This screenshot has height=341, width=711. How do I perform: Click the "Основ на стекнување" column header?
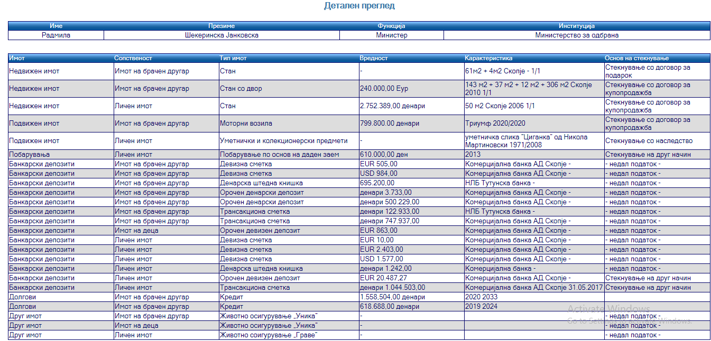(x=657, y=58)
